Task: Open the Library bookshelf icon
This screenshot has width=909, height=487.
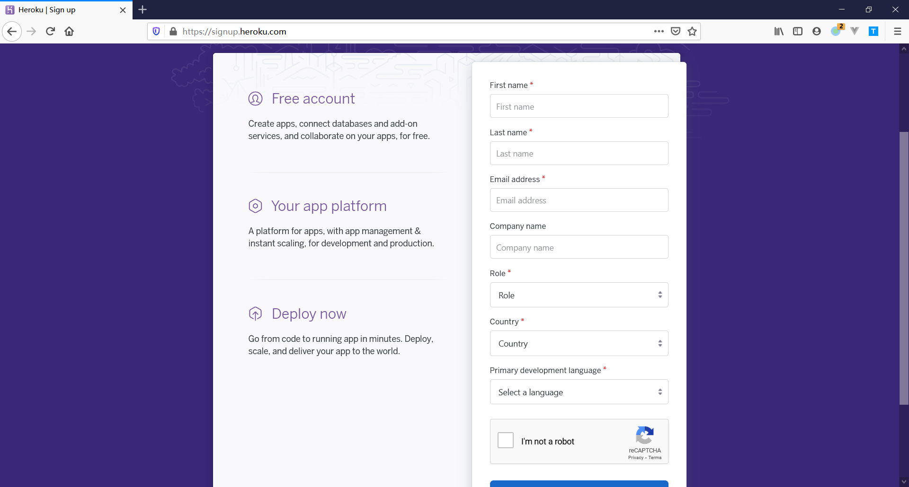Action: point(779,32)
